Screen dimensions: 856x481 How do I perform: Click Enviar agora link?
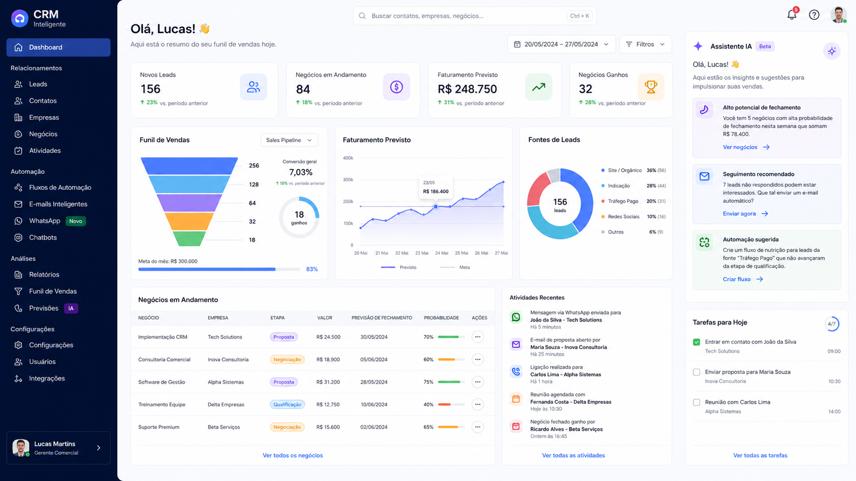(745, 214)
